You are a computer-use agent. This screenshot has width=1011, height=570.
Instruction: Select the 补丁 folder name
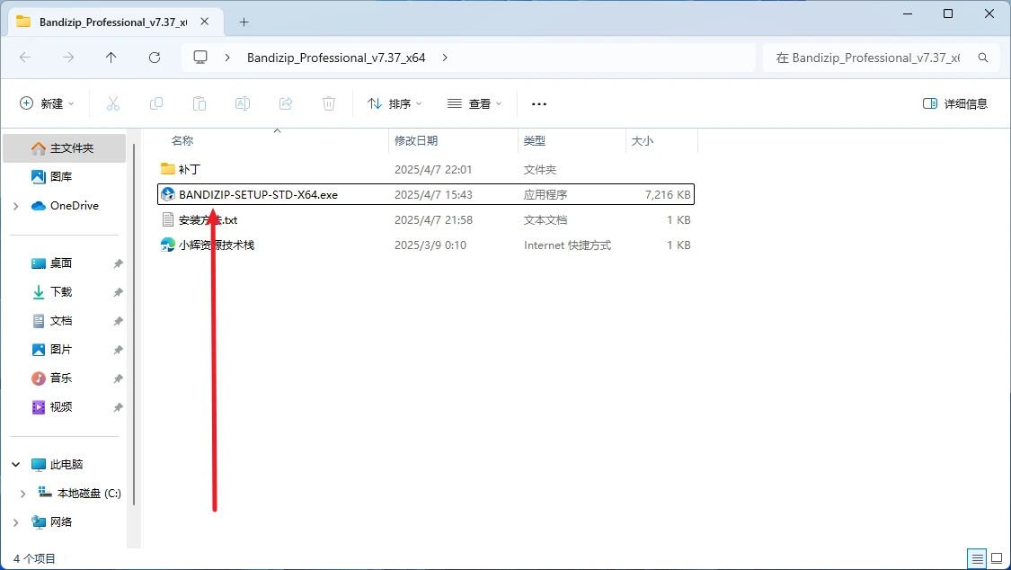point(190,170)
